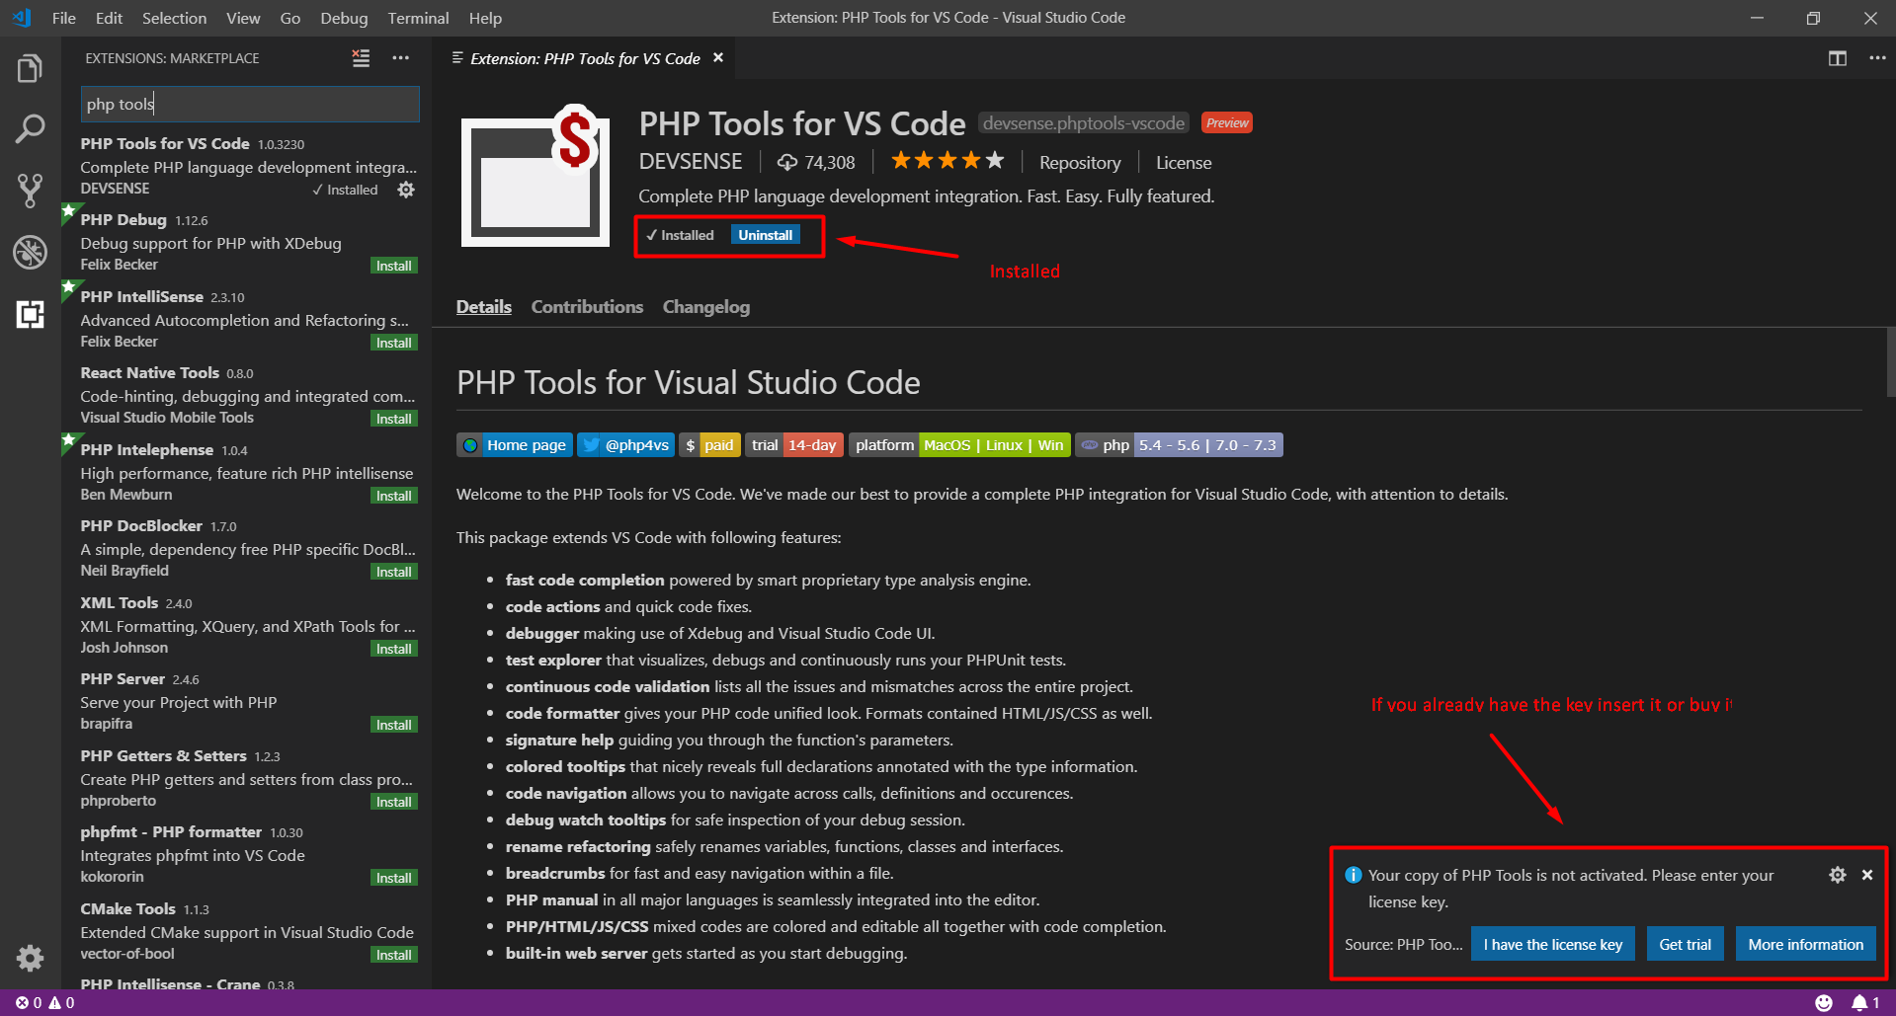Open the Terminal menu
The image size is (1896, 1016).
coord(418,18)
